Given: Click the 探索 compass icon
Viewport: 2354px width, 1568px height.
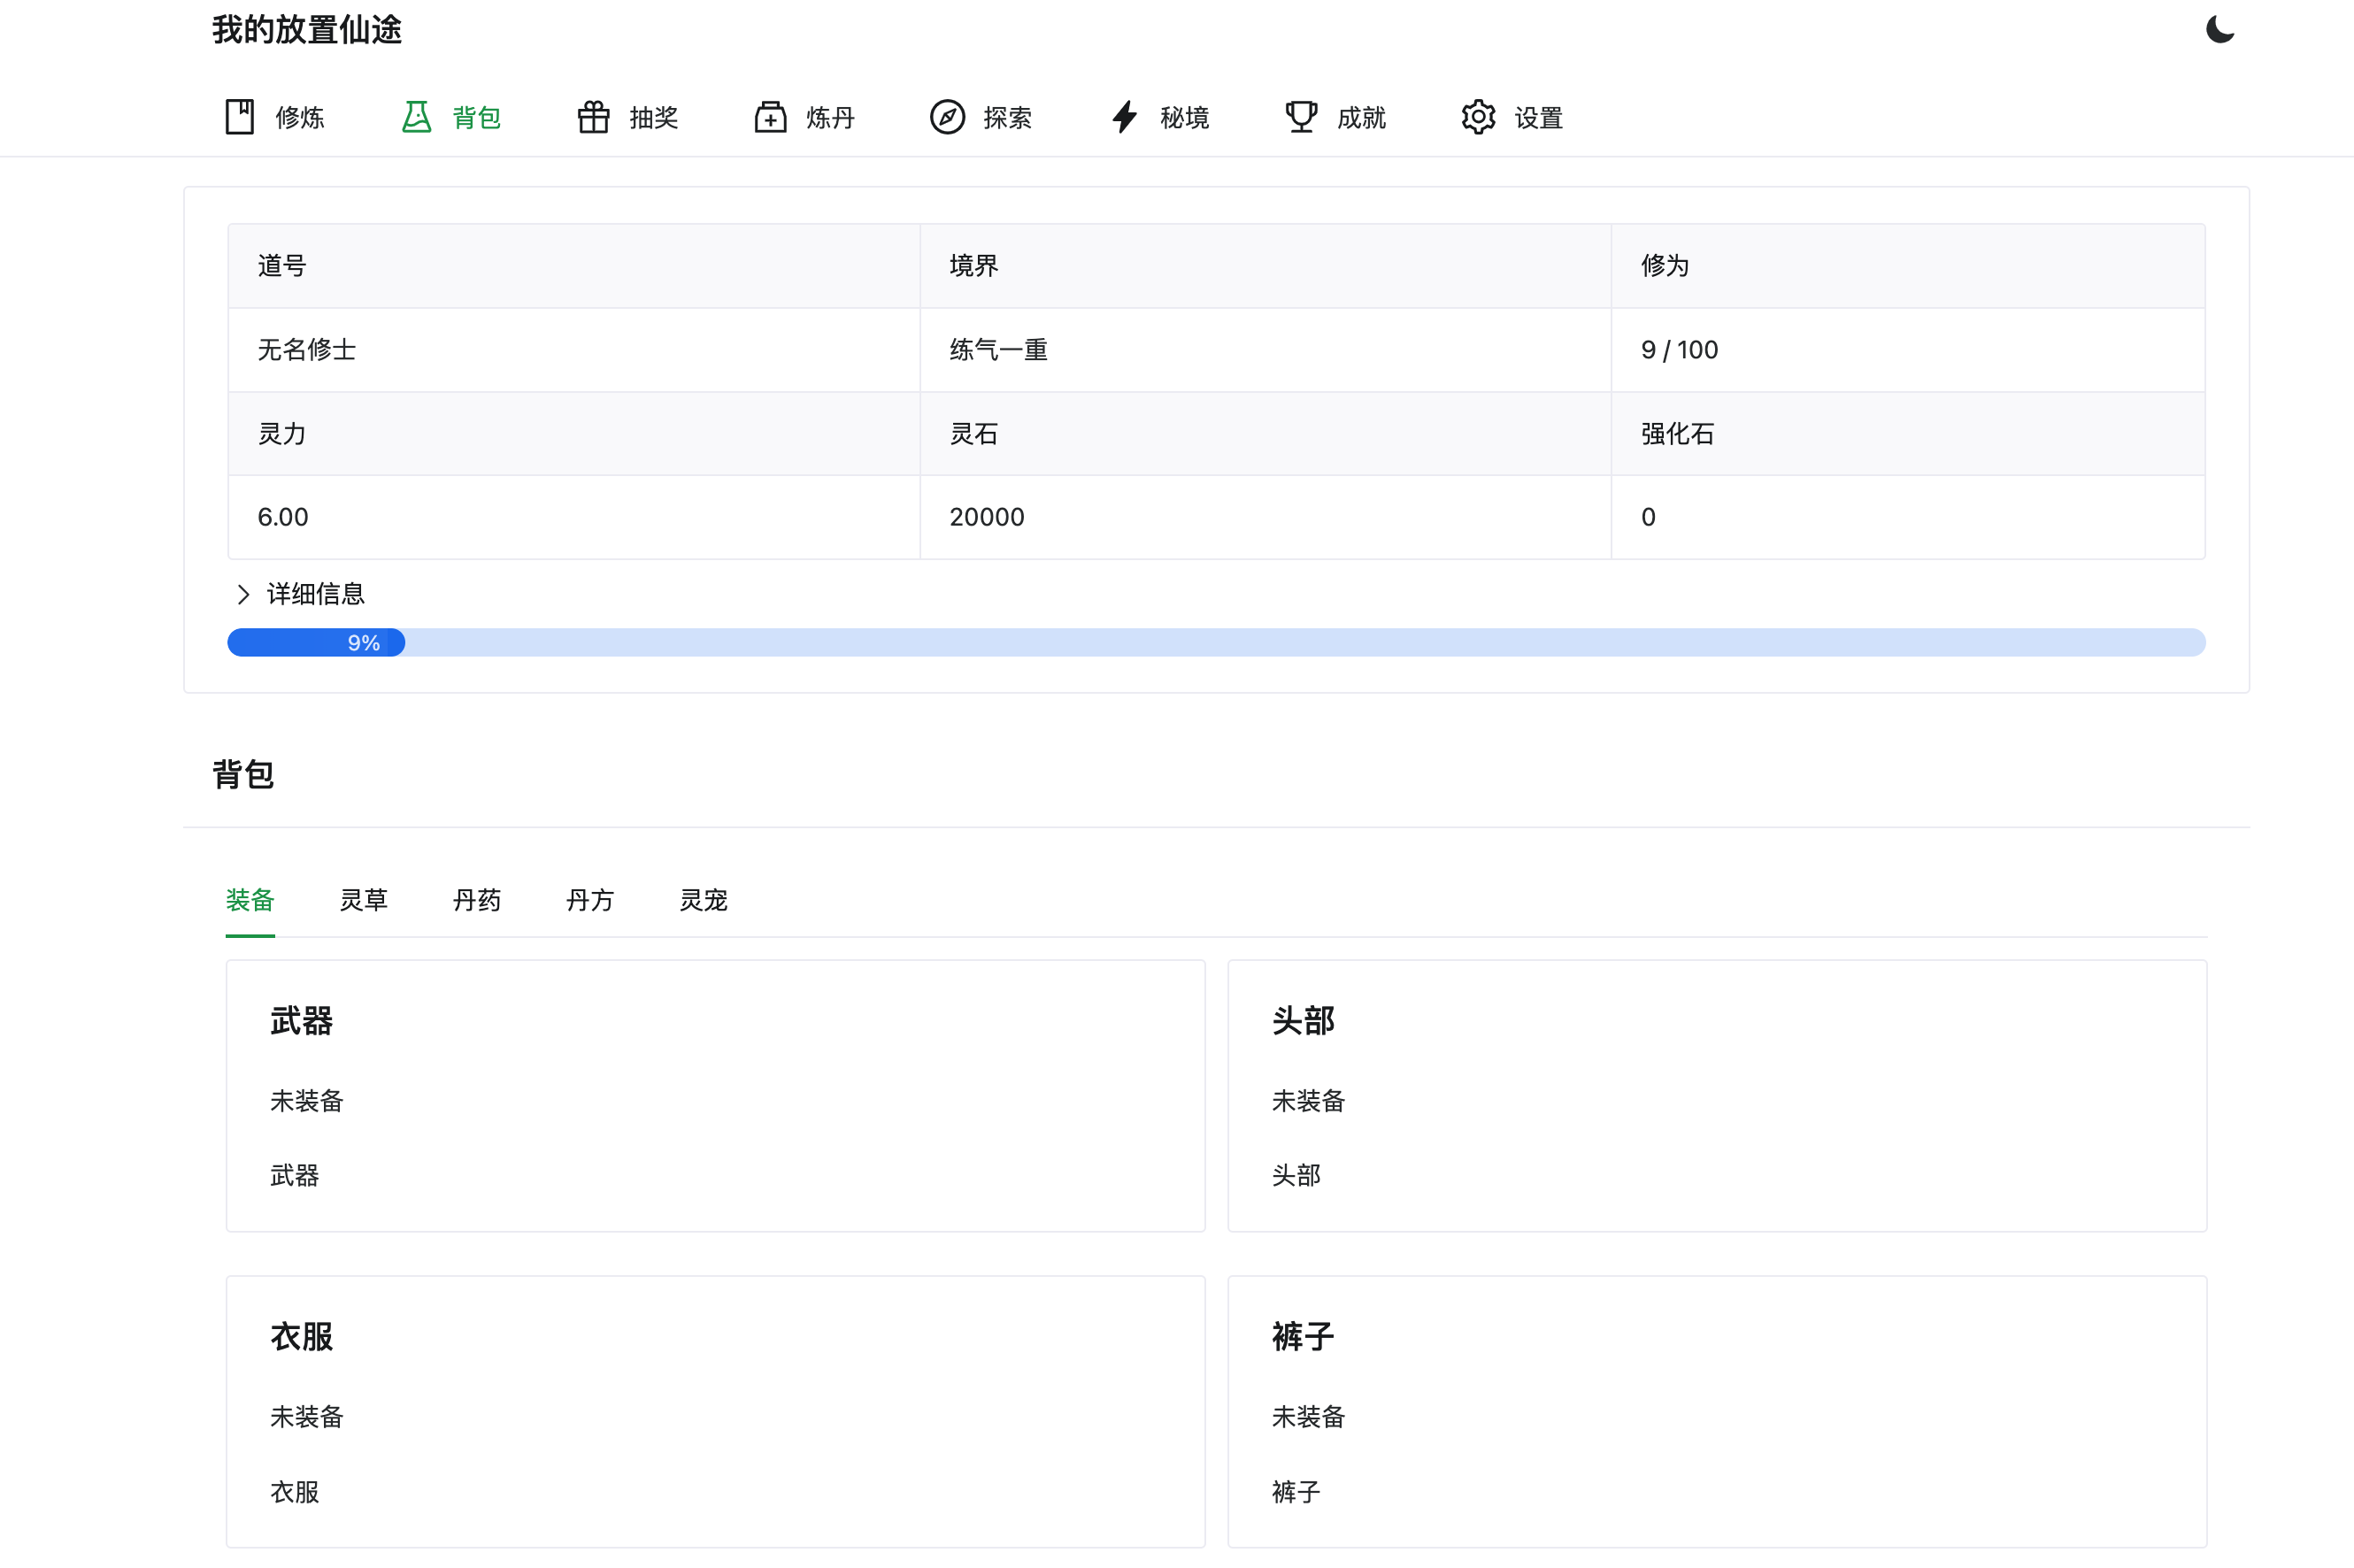Looking at the screenshot, I should point(947,117).
